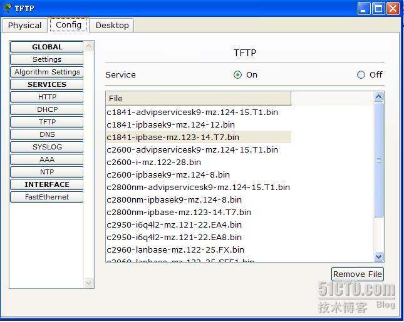
Task: Select c2800nm-ipbase-mz.123-14.T7.bin
Action: [x=199, y=212]
